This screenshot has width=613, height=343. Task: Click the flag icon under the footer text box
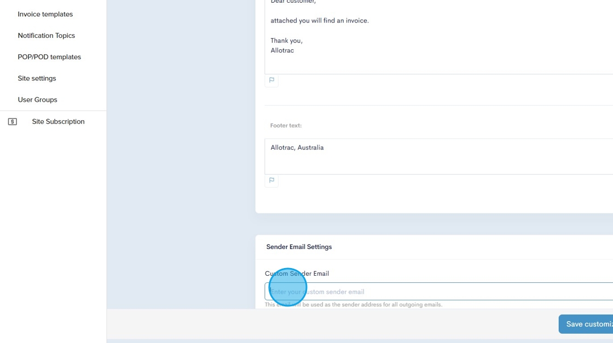point(271,181)
